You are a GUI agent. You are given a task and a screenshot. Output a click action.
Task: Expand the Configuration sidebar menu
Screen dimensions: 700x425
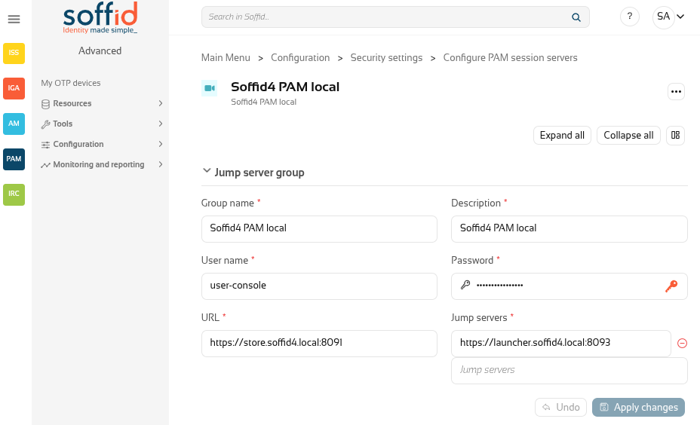point(101,145)
